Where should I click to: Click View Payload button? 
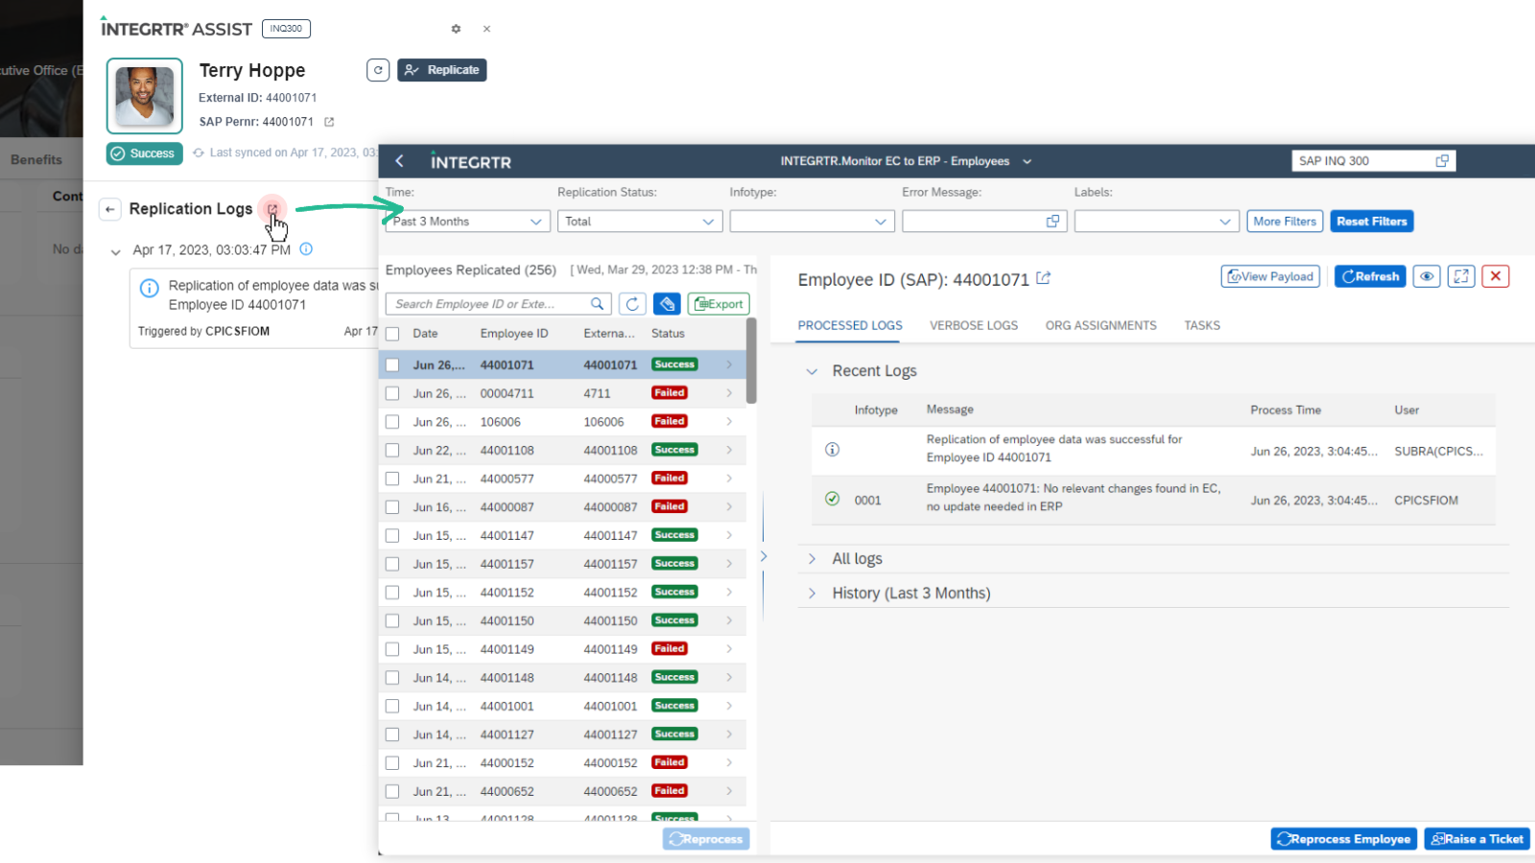1270,276
